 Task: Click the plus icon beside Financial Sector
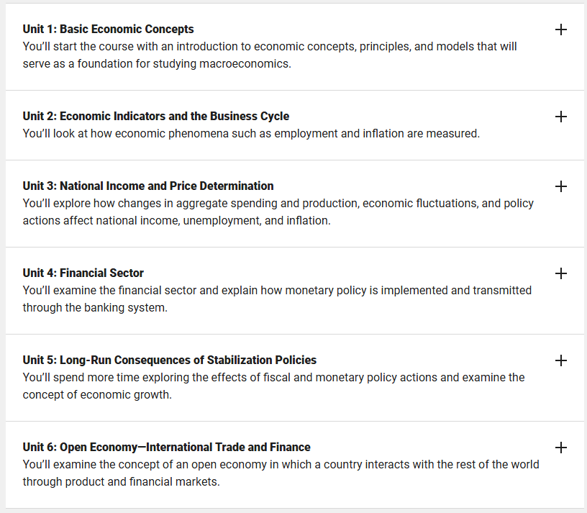(x=560, y=273)
